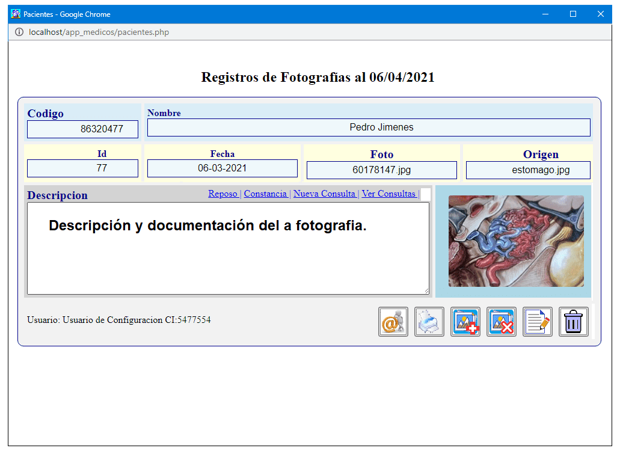Click the Pacientes app icon in title bar
The height and width of the screenshot is (457, 617).
16,14
